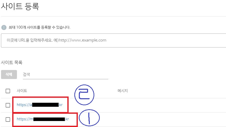Click the 사이트 column header
The width and height of the screenshot is (226, 127).
(x=22, y=91)
